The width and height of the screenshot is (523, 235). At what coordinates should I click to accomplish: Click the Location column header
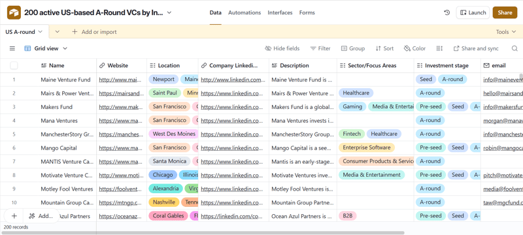pos(173,65)
